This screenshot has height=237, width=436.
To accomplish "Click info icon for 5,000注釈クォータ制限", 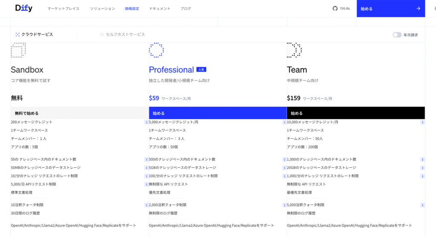I will [422, 205].
